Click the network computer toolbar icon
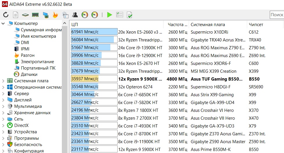 [x=46, y=15]
